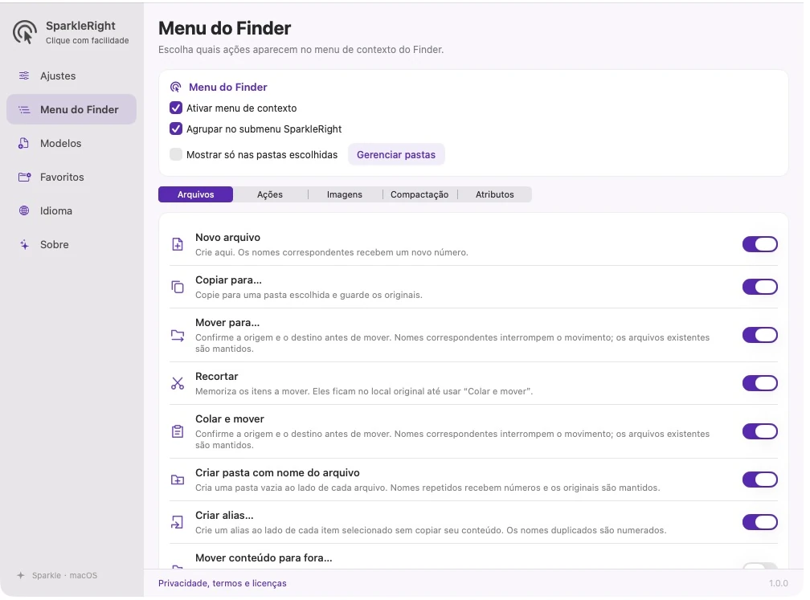Open the Sobre sidebar section
This screenshot has height=600, width=810.
72,245
